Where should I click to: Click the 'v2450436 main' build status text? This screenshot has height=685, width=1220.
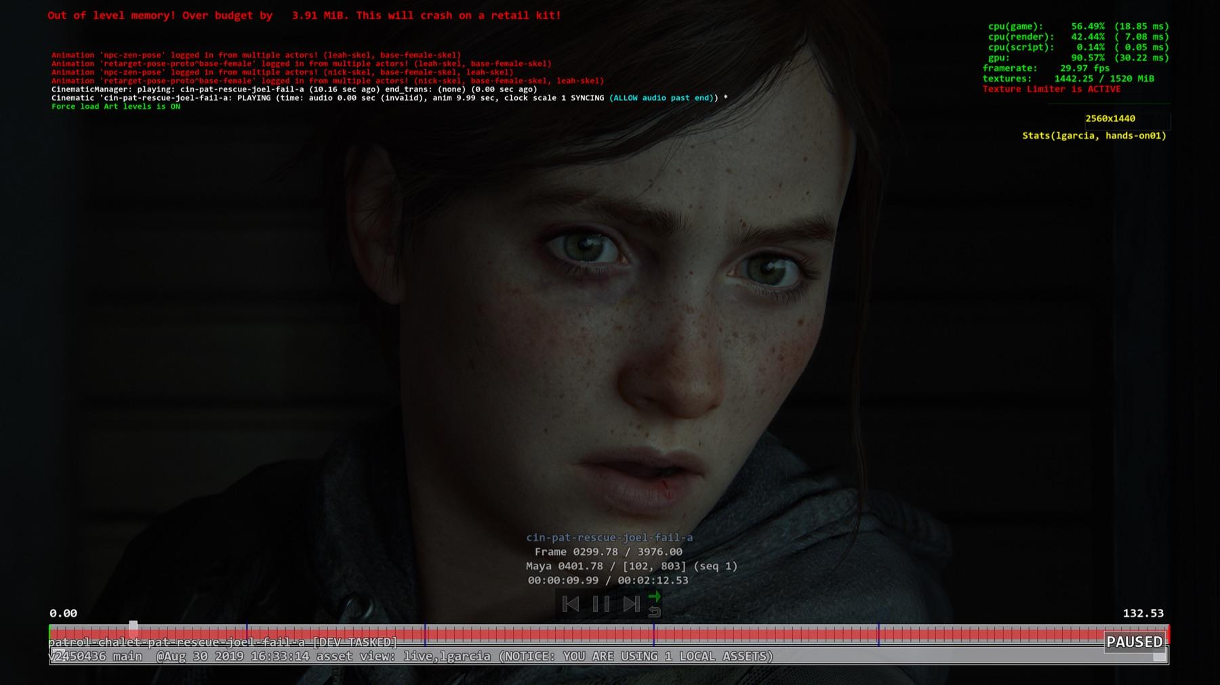(96, 656)
